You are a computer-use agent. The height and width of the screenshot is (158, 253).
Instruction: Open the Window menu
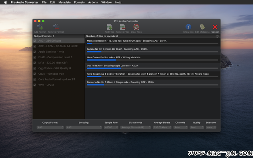106,2
